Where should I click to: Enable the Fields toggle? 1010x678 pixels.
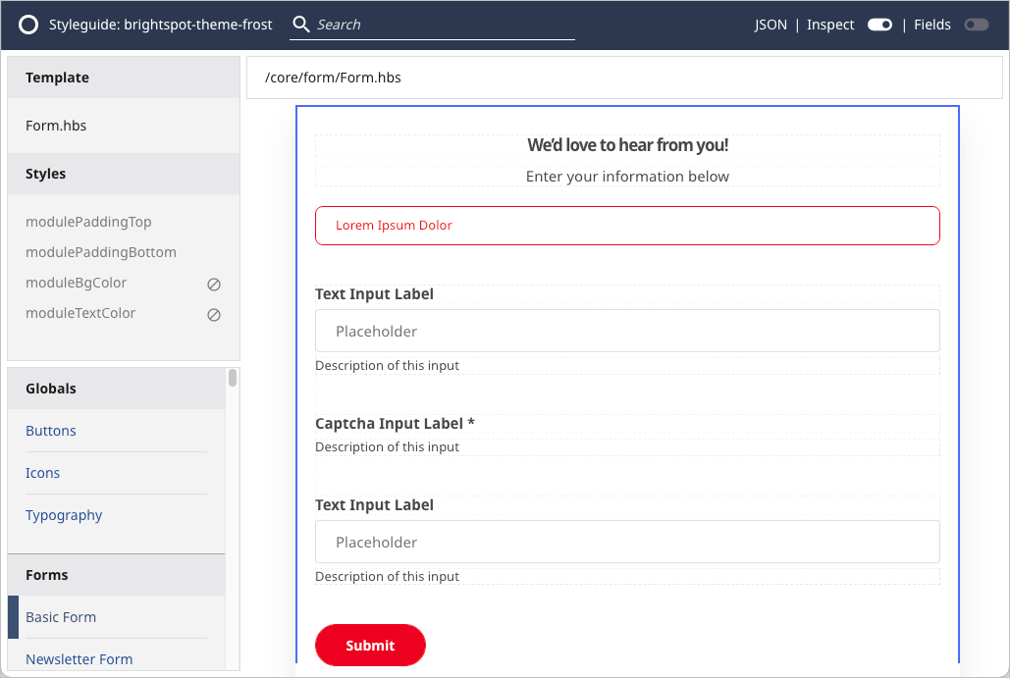point(976,25)
